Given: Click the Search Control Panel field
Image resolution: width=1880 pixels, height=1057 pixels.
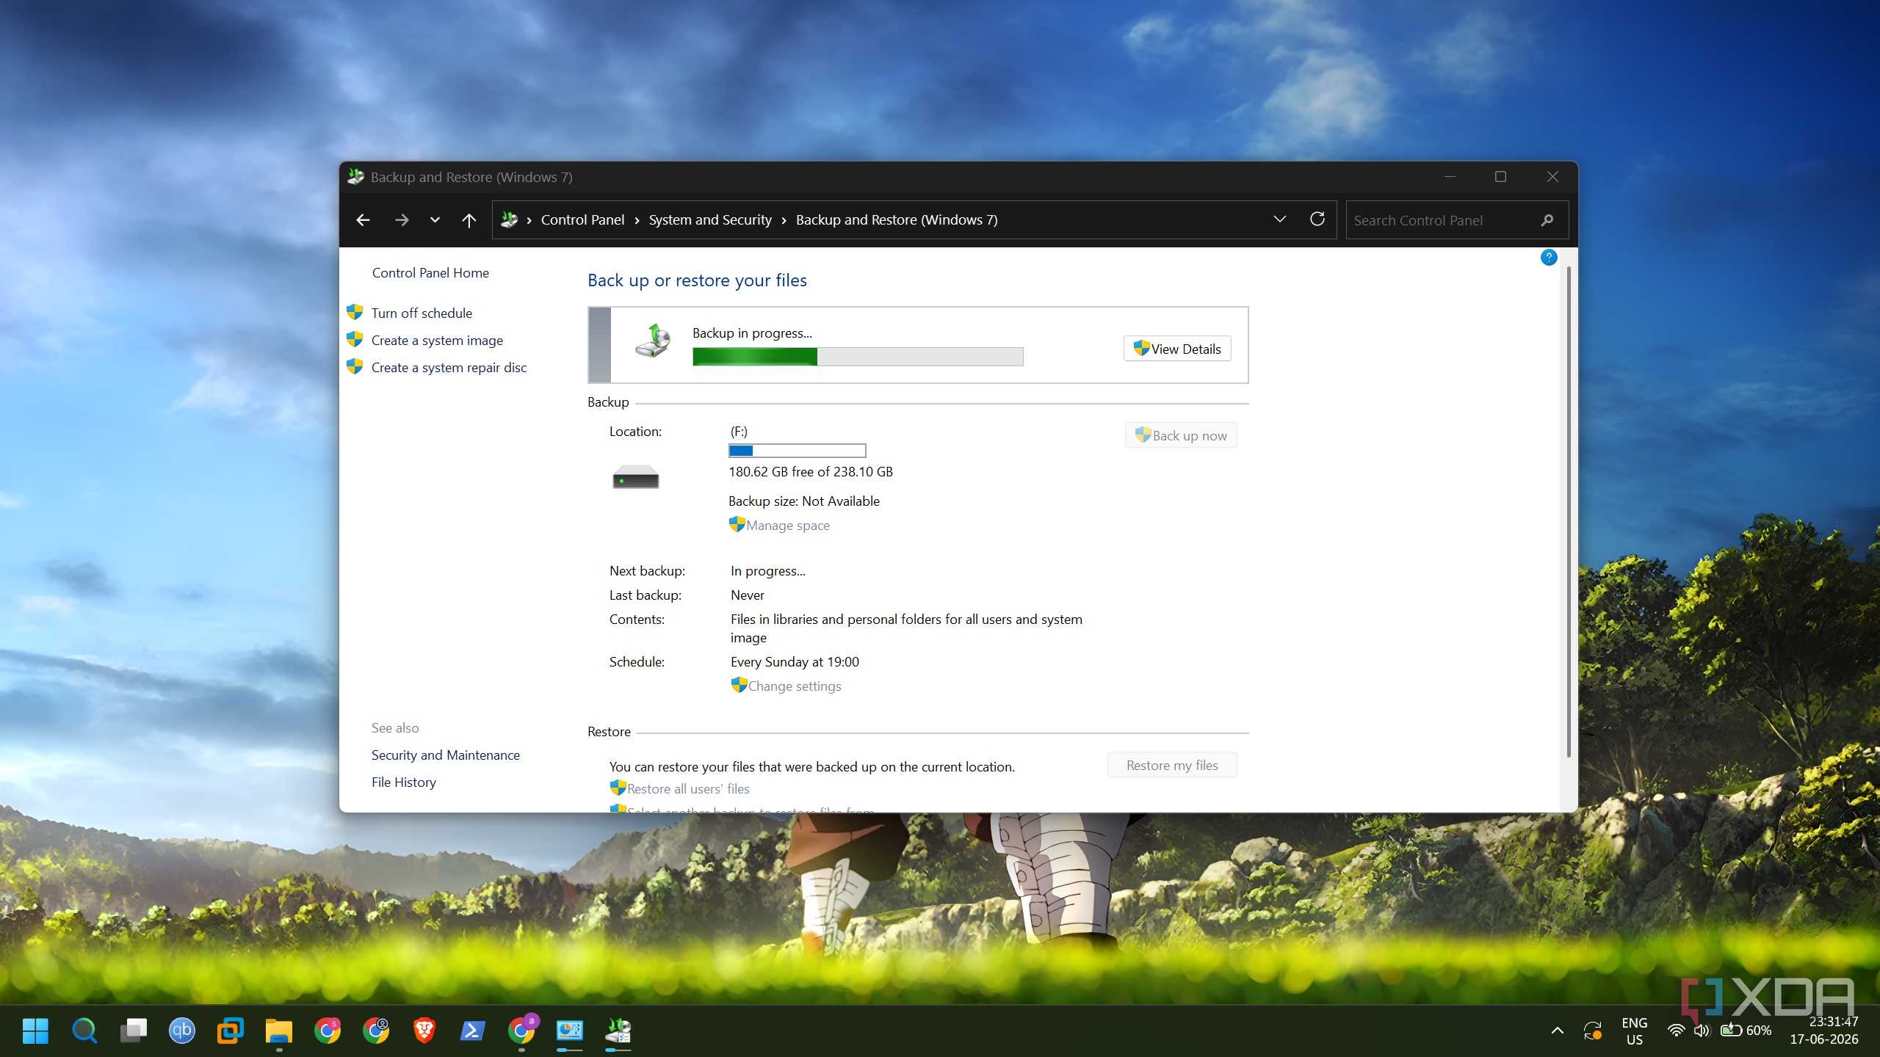Looking at the screenshot, I should point(1457,220).
